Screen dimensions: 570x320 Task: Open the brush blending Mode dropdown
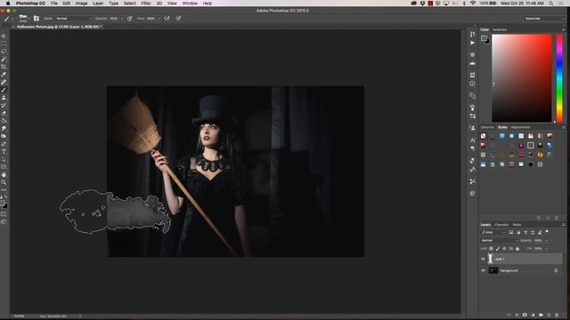(x=74, y=18)
